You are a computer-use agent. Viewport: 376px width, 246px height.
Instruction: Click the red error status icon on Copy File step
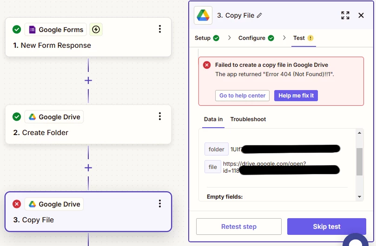(17, 204)
